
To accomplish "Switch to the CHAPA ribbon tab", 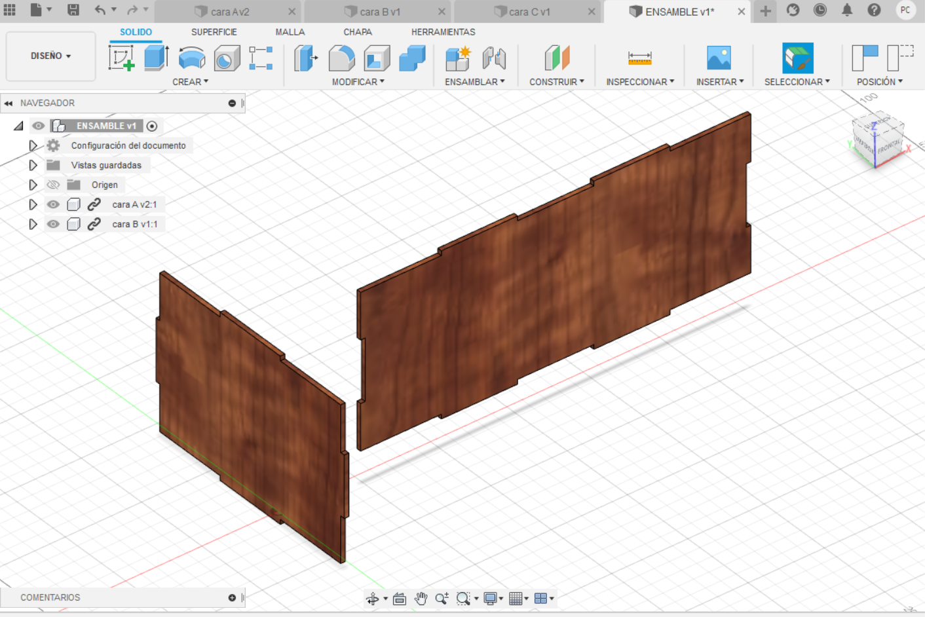I will (358, 32).
